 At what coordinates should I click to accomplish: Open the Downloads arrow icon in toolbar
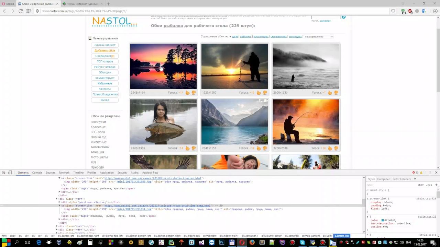(x=435, y=11)
